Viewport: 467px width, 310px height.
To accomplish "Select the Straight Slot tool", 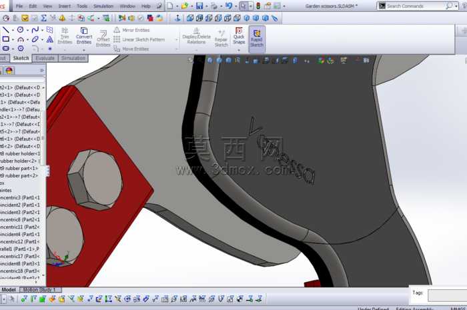I will tap(6, 48).
